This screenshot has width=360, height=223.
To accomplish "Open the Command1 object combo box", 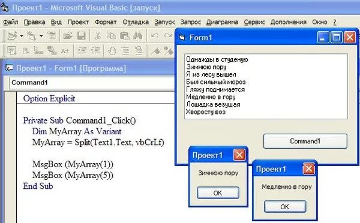I will tap(92, 83).
